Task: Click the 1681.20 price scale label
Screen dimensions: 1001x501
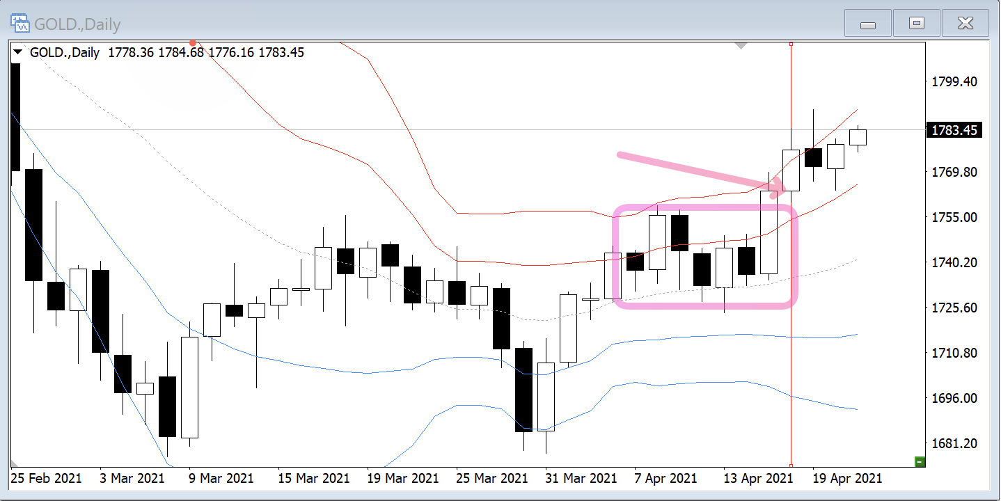Action: 954,444
